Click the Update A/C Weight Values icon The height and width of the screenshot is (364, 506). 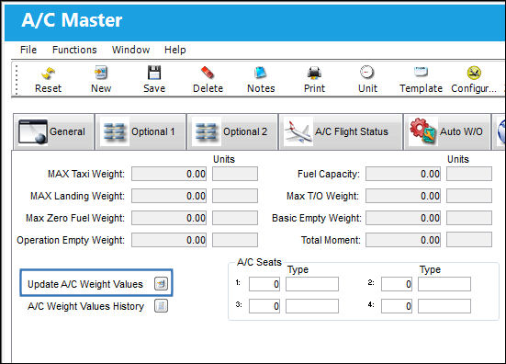pyautogui.click(x=161, y=284)
